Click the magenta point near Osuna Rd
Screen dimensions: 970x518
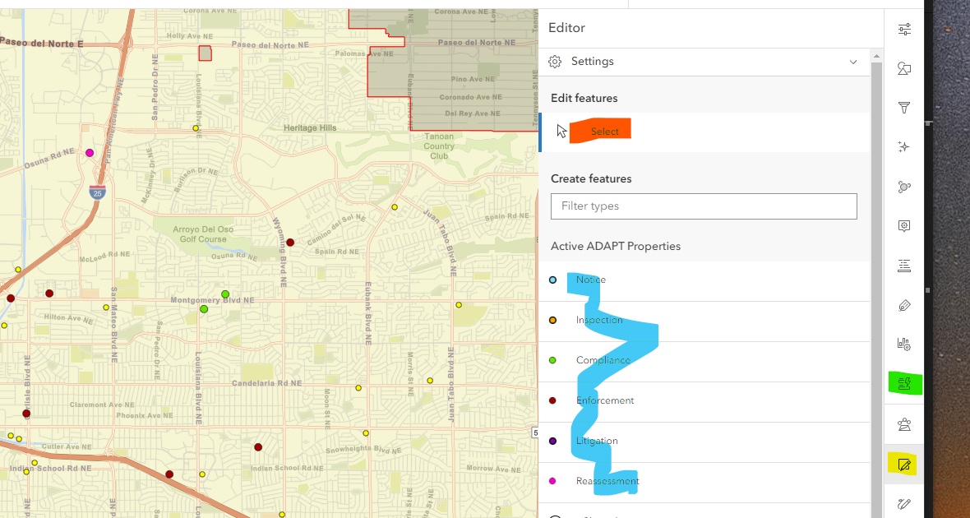(x=90, y=153)
